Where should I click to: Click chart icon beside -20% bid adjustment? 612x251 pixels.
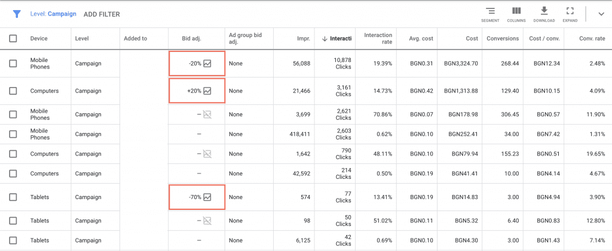207,63
